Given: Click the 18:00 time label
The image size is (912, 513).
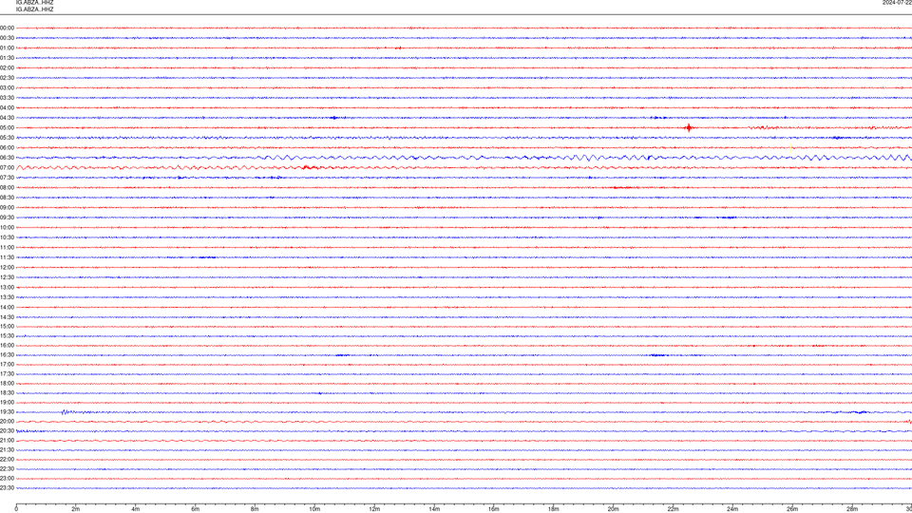Looking at the screenshot, I should coord(7,384).
